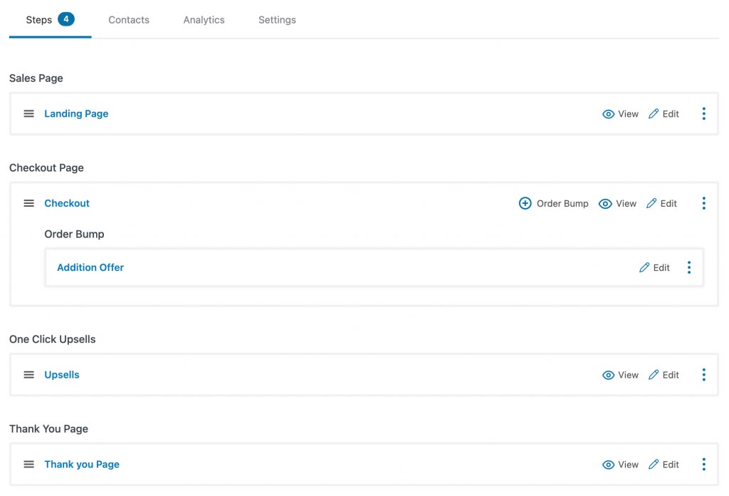Open the Landing Page link
The image size is (729, 496).
pos(76,113)
